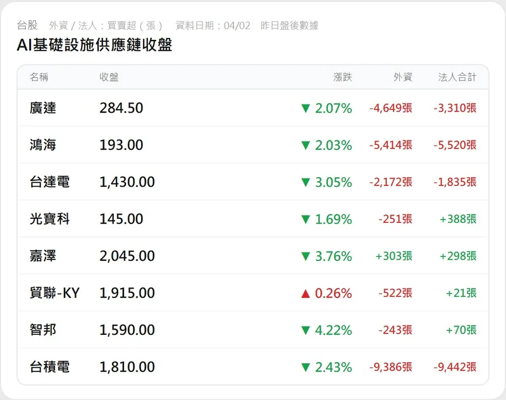Click the 外資 column header
The height and width of the screenshot is (400, 506).
point(402,77)
